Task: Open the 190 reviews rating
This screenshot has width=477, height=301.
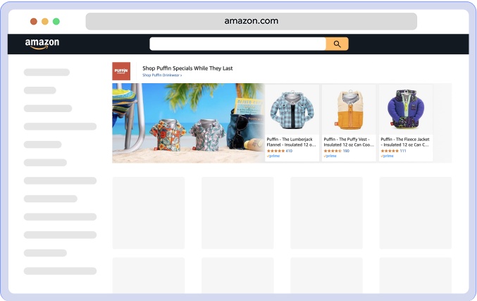Action: pos(337,151)
